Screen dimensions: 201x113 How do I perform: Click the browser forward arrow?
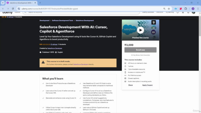pos(8,9)
